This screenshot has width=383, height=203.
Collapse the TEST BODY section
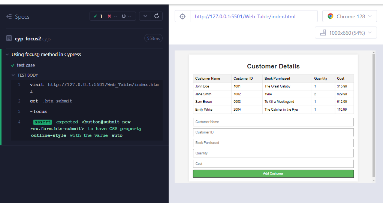point(13,75)
